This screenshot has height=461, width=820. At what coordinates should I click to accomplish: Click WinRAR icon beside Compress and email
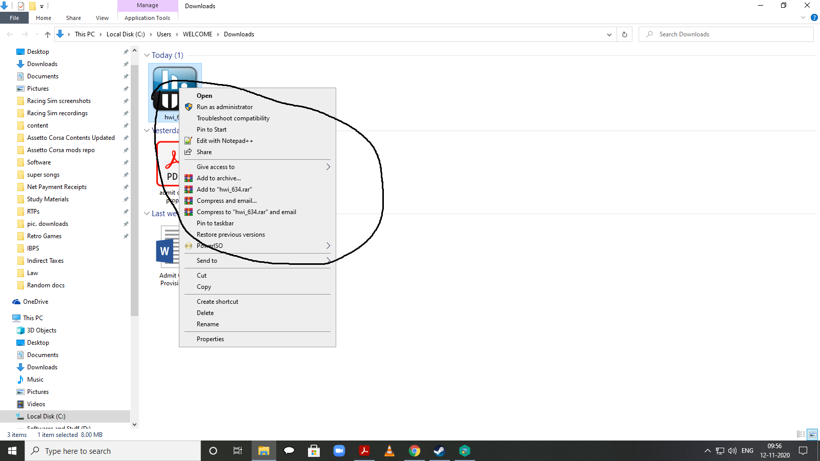189,201
